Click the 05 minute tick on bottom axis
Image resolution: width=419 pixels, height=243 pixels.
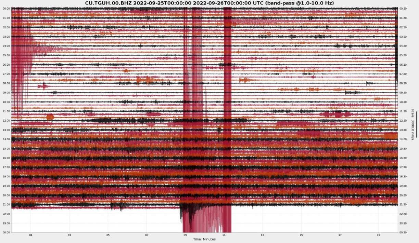coord(108,235)
